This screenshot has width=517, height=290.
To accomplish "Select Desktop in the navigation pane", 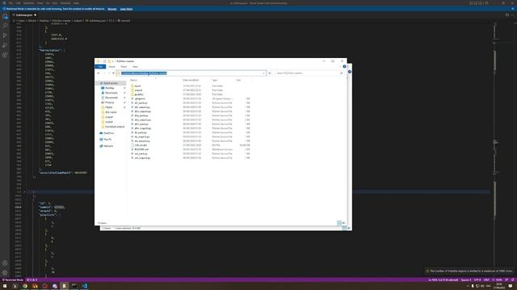I will 110,88.
